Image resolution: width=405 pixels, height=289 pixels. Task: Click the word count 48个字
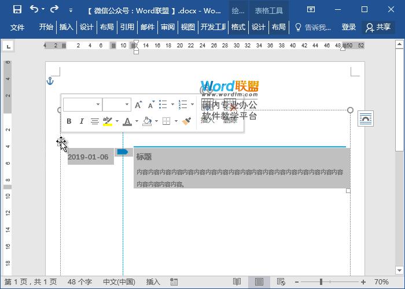point(80,282)
